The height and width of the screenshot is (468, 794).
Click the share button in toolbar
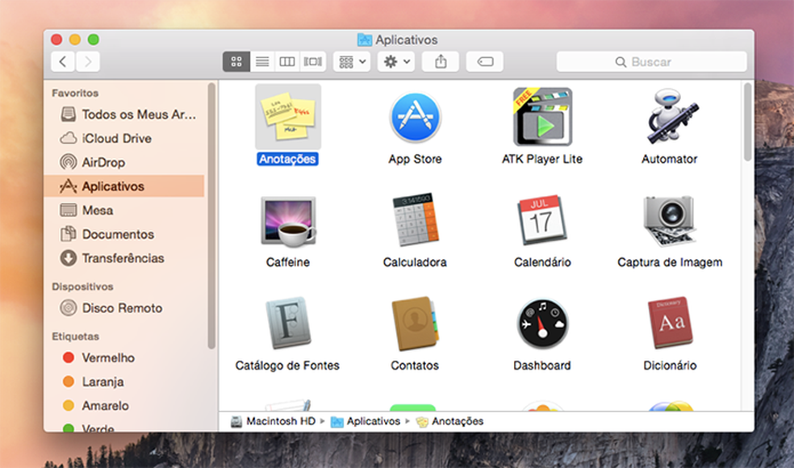tap(441, 62)
